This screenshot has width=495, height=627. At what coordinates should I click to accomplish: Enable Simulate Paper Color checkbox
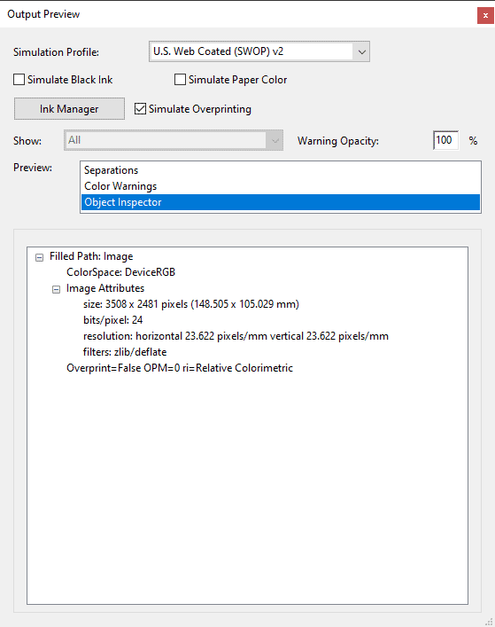coord(180,80)
